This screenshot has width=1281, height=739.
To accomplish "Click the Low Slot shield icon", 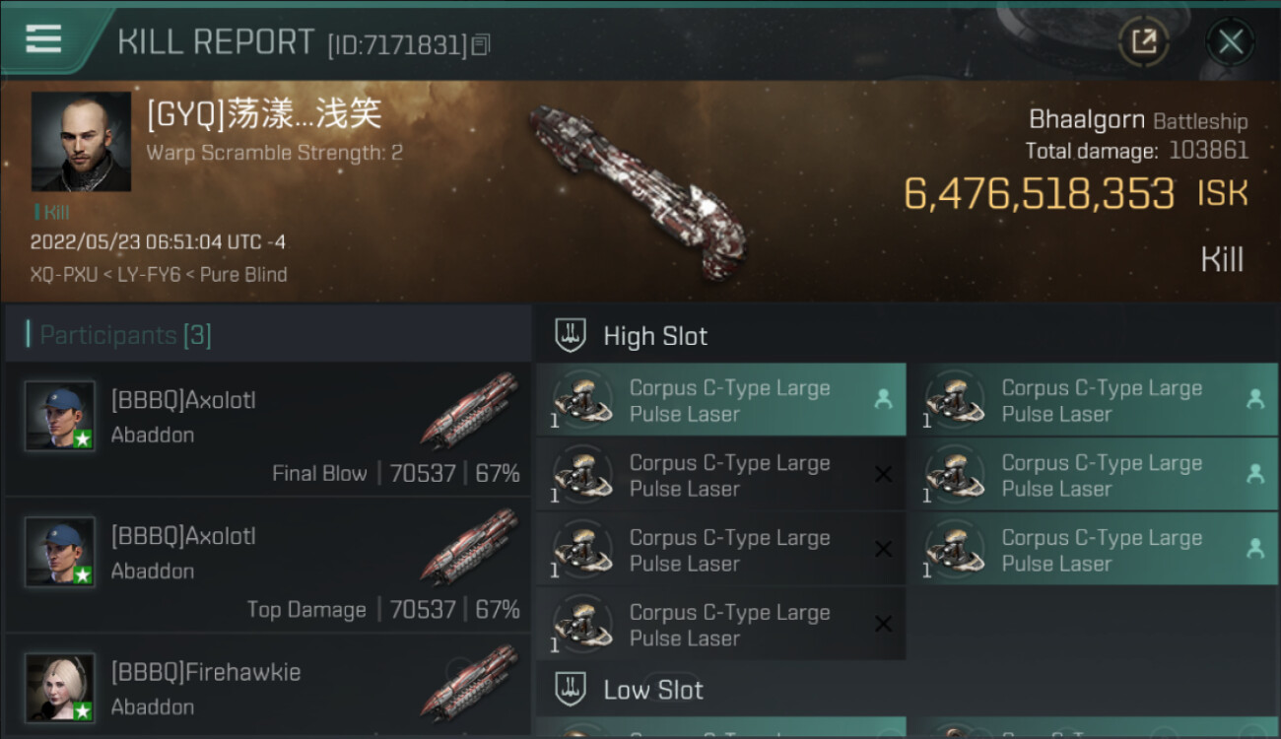I will pos(572,689).
